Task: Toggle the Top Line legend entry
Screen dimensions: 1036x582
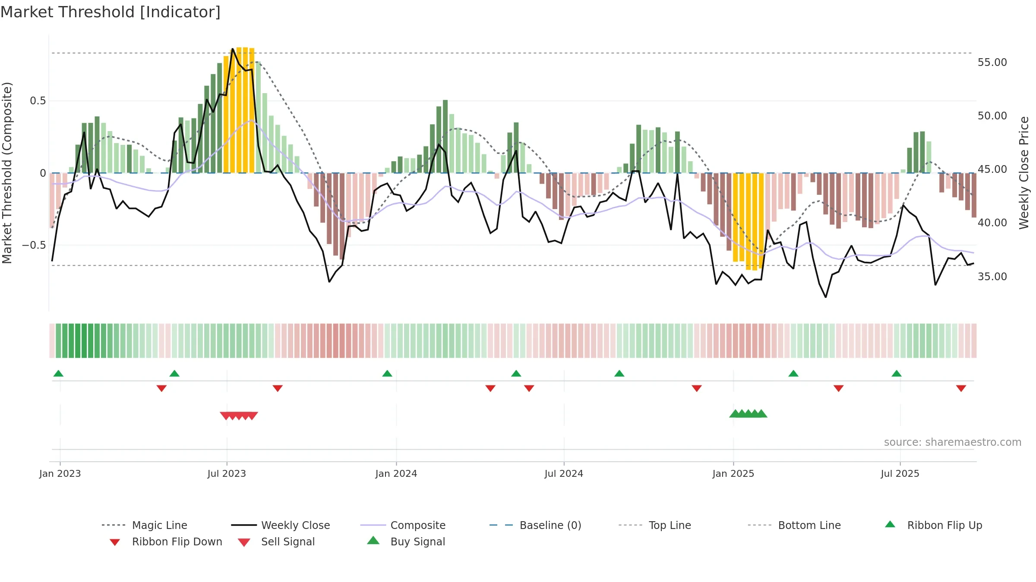Action: point(655,525)
